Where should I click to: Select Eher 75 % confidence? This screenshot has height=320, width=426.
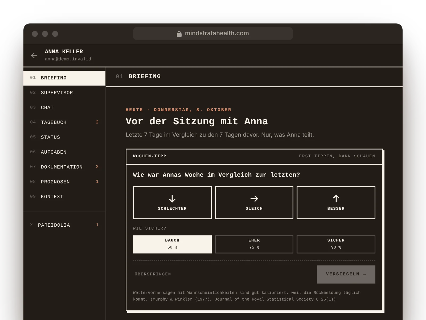pyautogui.click(x=254, y=244)
